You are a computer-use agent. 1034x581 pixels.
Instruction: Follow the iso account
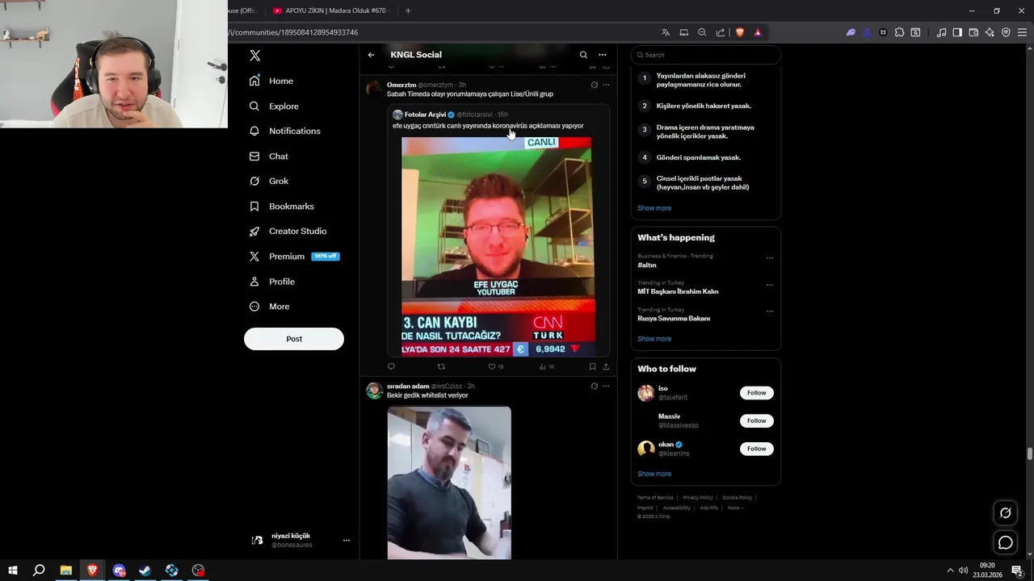pyautogui.click(x=757, y=393)
